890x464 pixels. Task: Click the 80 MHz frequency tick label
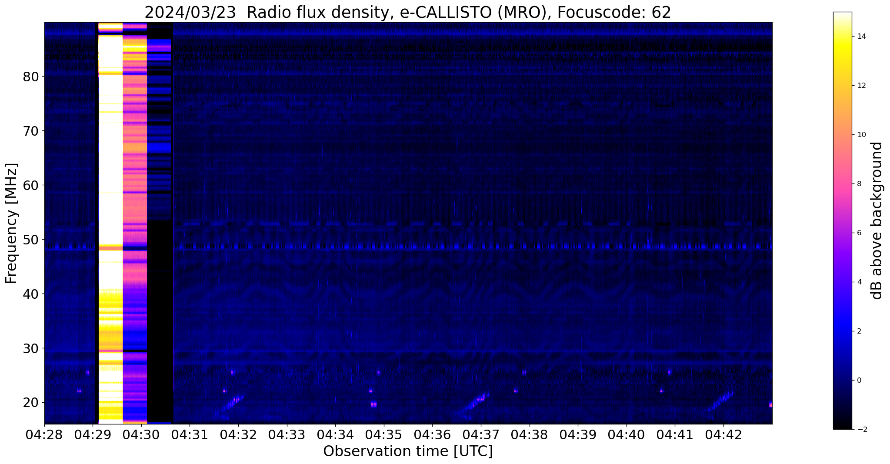(30, 77)
